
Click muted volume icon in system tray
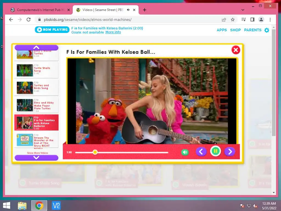tap(255, 206)
